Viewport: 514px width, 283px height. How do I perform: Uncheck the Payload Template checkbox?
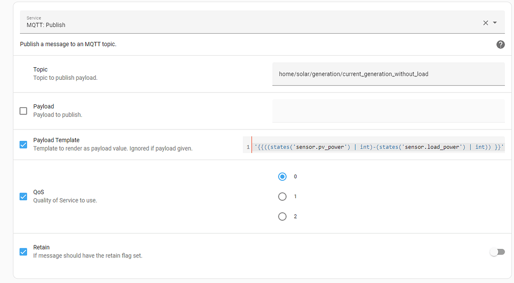[x=23, y=145]
